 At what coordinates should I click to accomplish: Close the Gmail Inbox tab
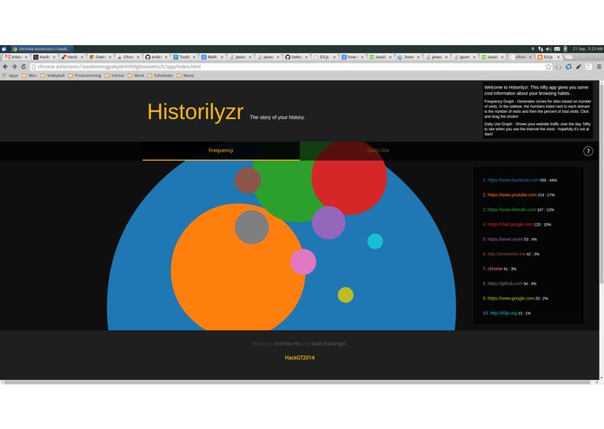click(x=26, y=57)
